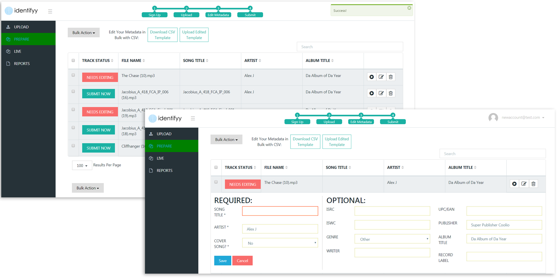Check Cliffhanger row checkbox in back window
The width and height of the screenshot is (557, 278).
(x=73, y=146)
